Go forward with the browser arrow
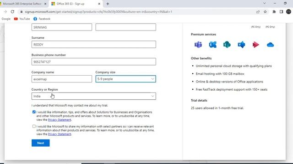 point(5,12)
